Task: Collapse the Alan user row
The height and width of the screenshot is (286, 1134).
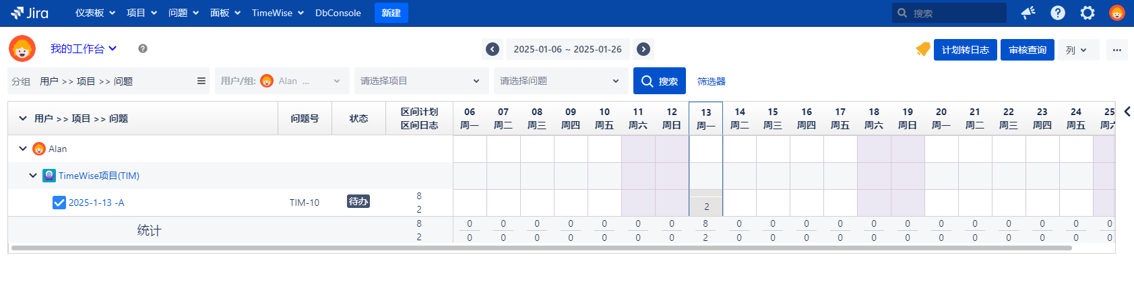Action: click(x=23, y=149)
